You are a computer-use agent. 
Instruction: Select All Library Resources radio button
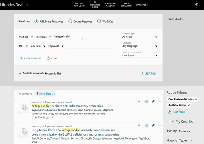click(x=36, y=21)
